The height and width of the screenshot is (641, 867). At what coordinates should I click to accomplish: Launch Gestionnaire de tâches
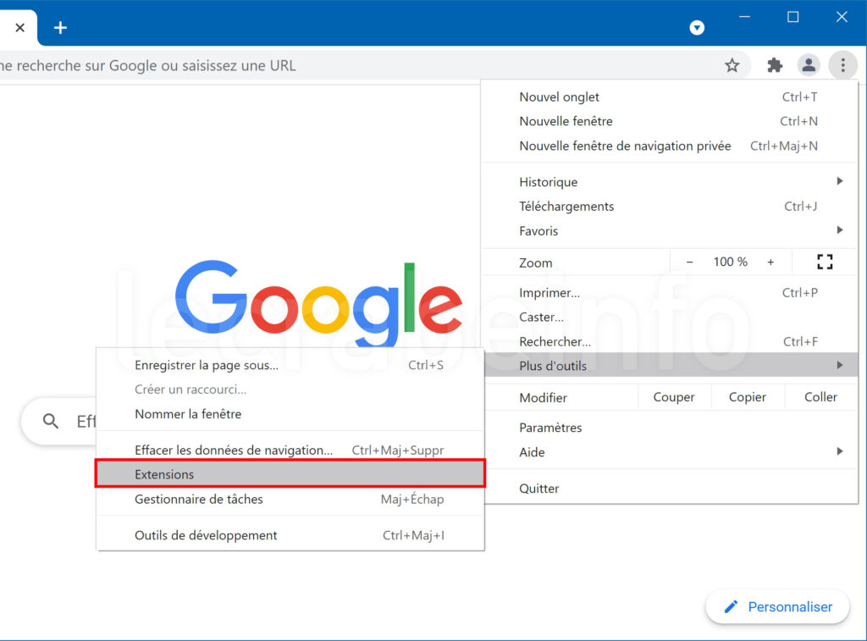[290, 499]
